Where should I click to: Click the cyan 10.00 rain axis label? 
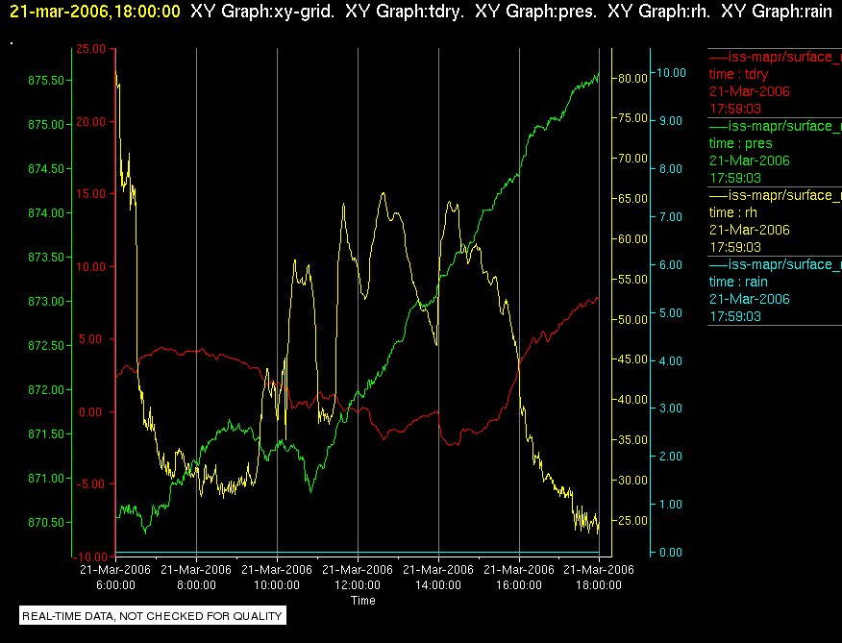pos(671,72)
